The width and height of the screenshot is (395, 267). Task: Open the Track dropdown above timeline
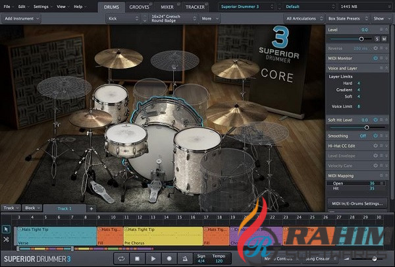tap(11, 208)
